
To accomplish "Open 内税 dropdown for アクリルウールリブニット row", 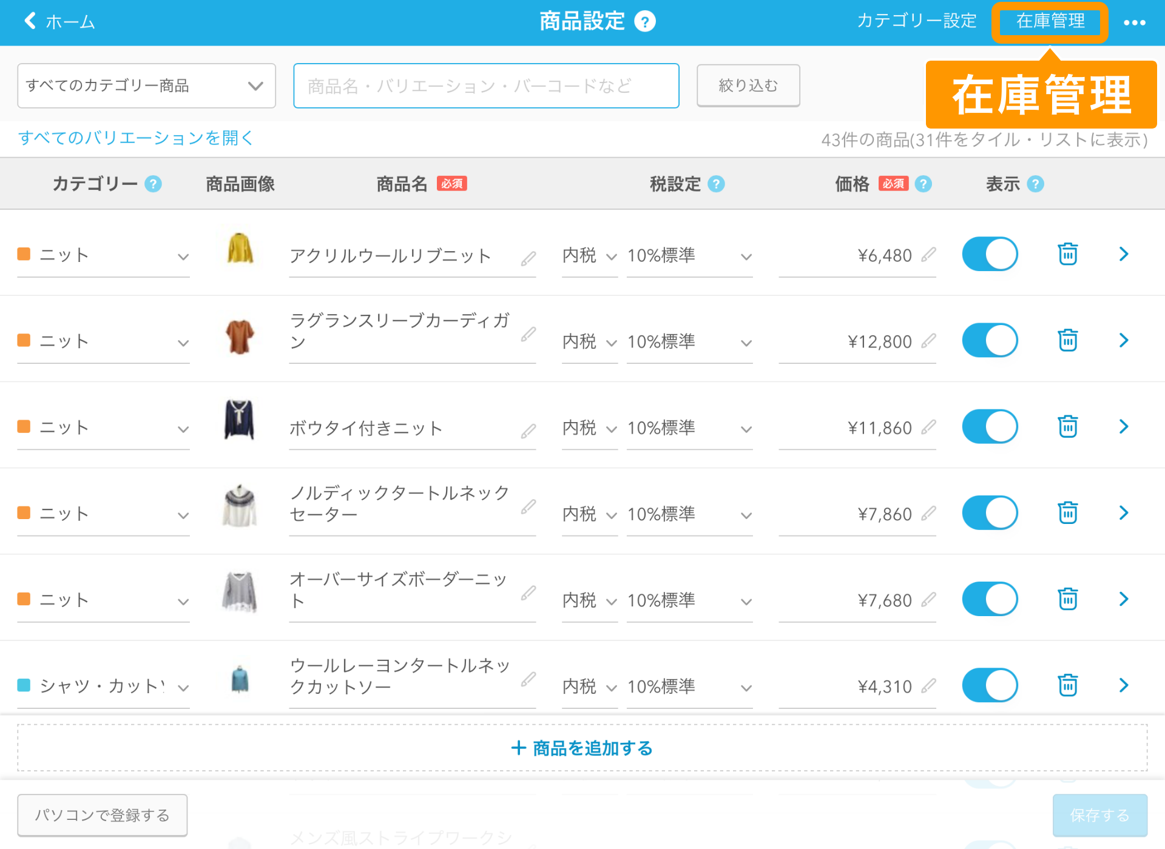I will (590, 256).
